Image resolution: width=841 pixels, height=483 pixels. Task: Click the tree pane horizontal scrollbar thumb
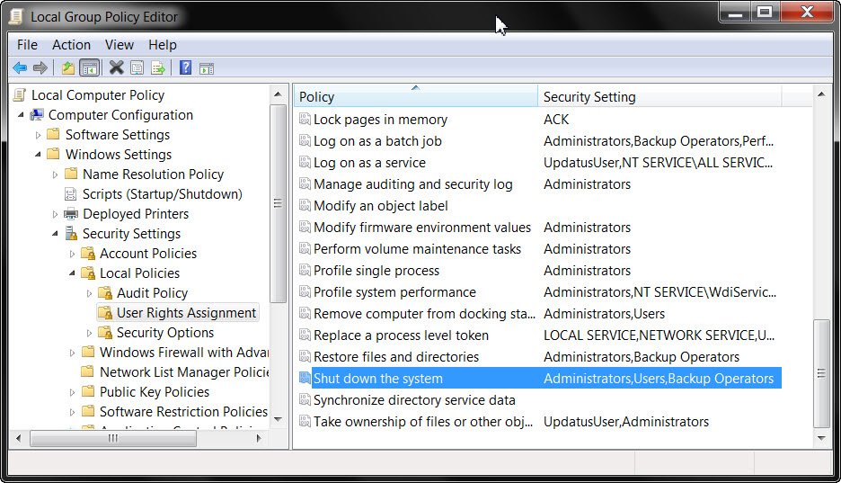pyautogui.click(x=113, y=438)
